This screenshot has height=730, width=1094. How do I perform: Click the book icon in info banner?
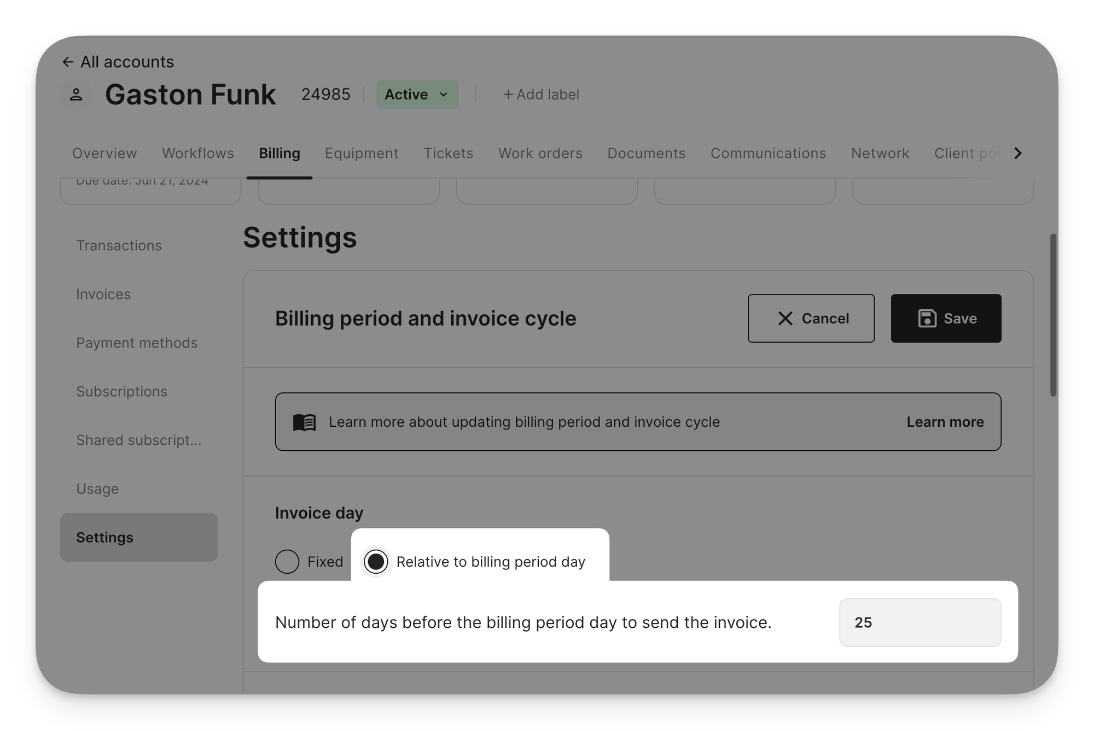[x=304, y=422]
